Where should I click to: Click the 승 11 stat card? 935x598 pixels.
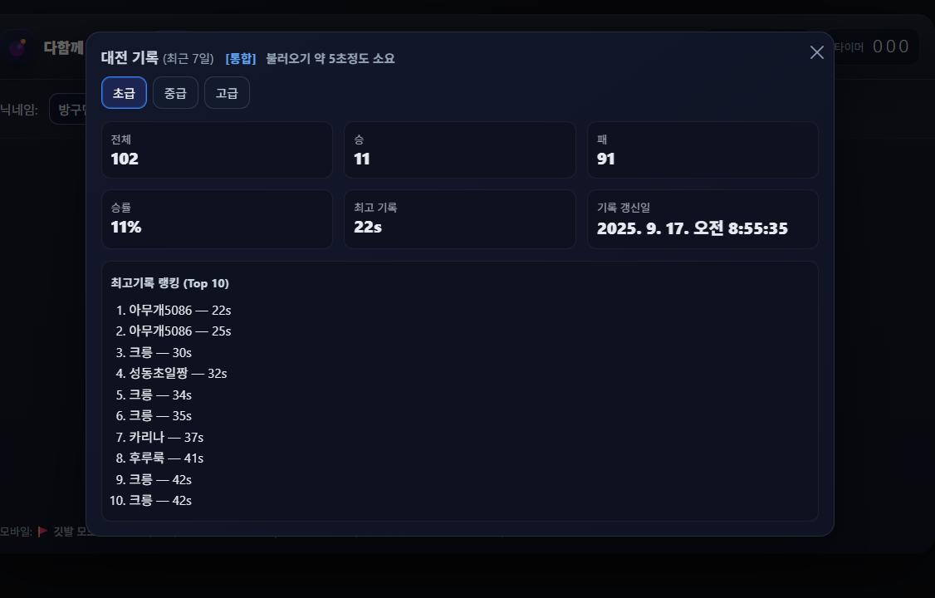tap(460, 149)
